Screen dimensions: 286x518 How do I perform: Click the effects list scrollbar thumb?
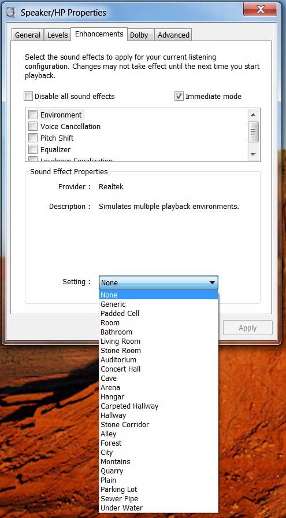coord(253,132)
